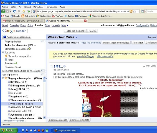Click the stop loading X icon
This screenshot has height=133, width=157.
tap(19, 11)
